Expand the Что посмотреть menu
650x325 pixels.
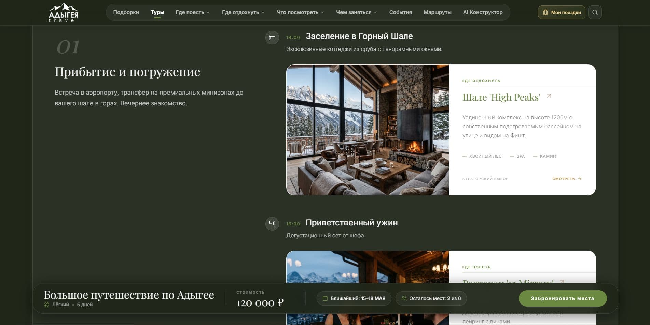300,12
